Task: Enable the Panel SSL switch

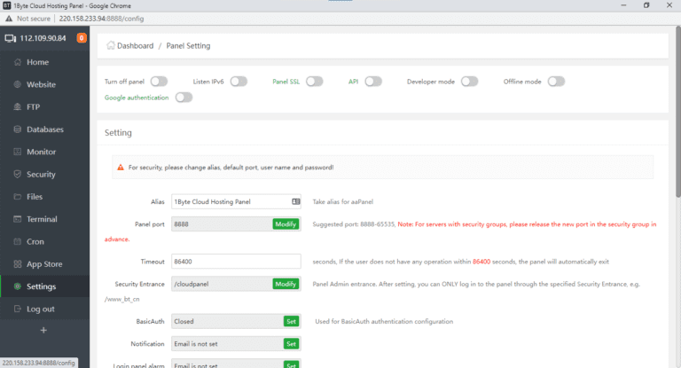Action: (x=315, y=82)
